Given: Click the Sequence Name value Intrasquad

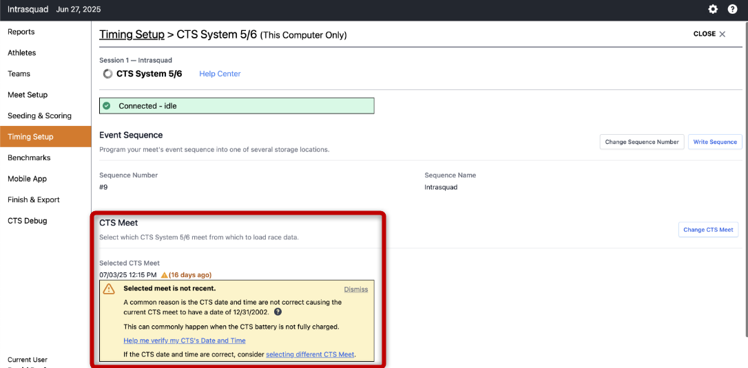Looking at the screenshot, I should pos(441,187).
